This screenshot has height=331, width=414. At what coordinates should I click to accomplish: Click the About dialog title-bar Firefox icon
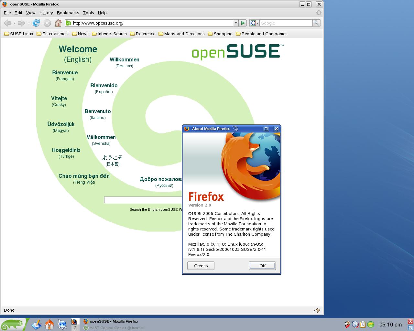187,129
